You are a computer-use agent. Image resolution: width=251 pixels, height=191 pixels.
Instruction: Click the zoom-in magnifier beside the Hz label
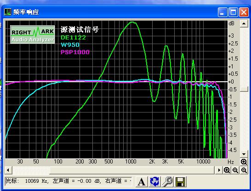pyautogui.click(x=244, y=162)
